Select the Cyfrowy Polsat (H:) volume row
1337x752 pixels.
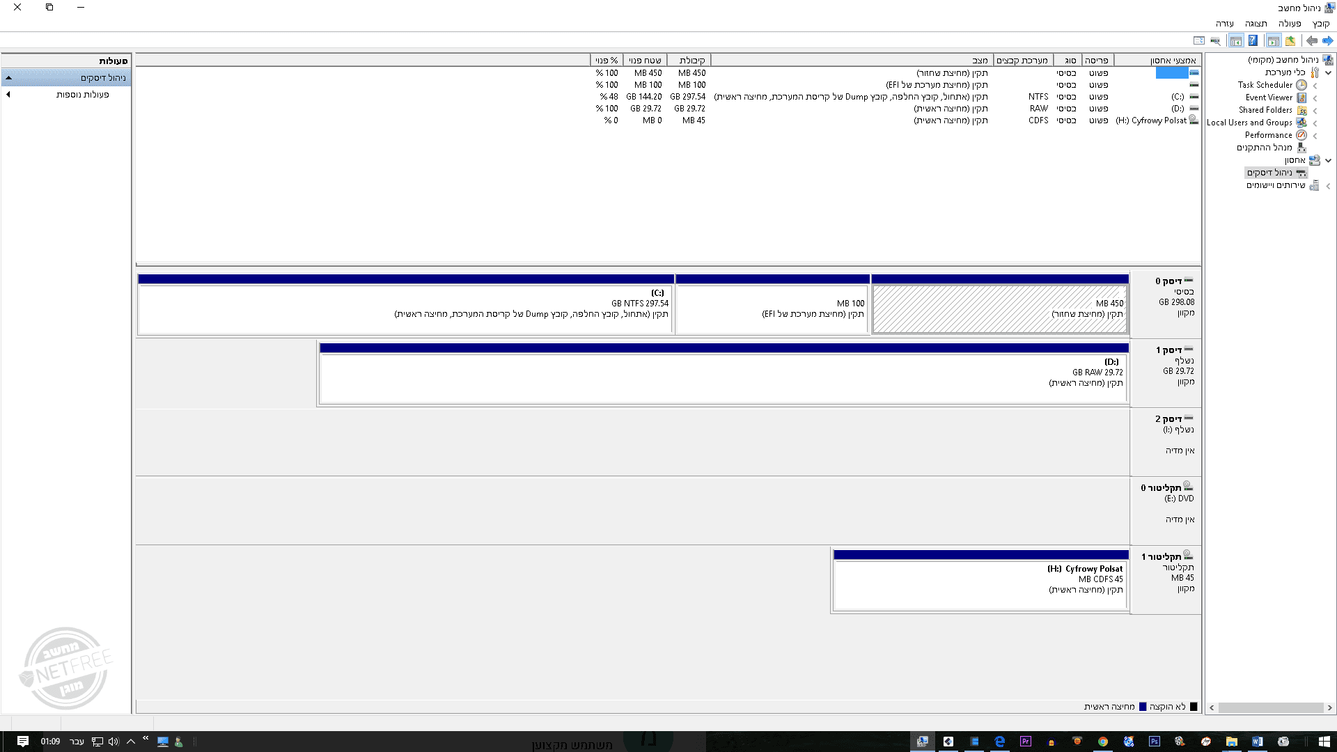pyautogui.click(x=1150, y=120)
